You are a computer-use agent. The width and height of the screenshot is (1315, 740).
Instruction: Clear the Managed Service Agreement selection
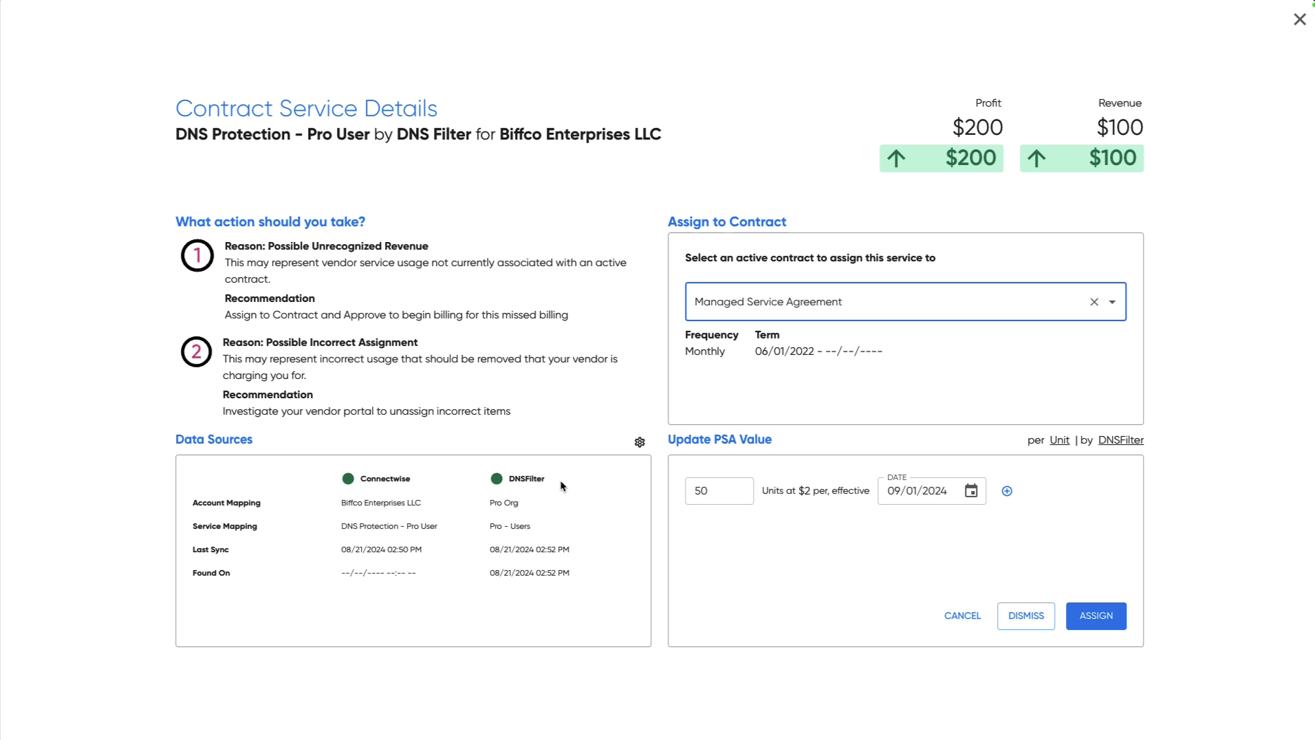point(1094,302)
